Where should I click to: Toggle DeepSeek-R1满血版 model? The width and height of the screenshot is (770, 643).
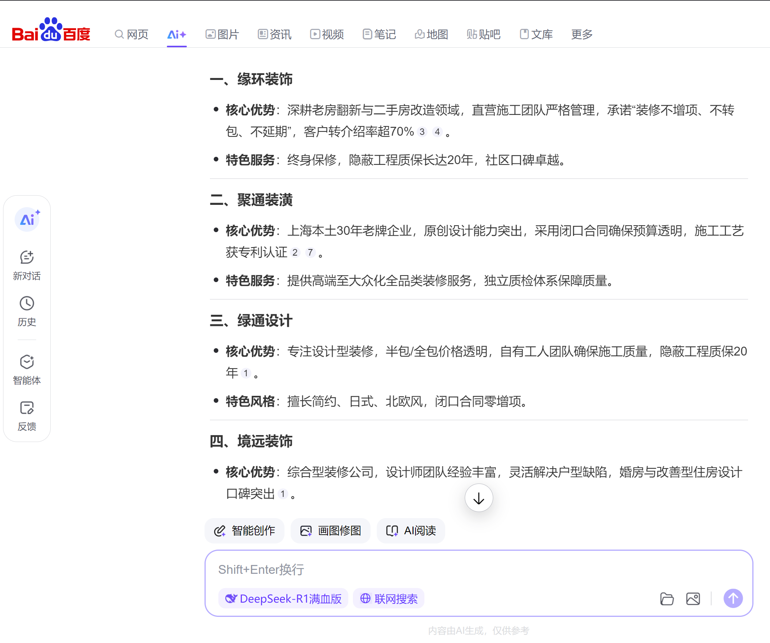pyautogui.click(x=283, y=599)
